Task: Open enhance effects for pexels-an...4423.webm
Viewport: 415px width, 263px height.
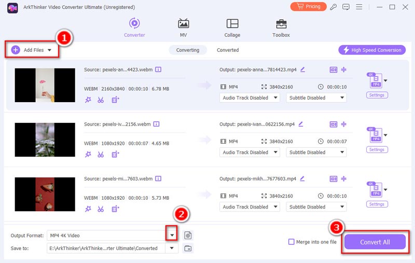Action: pos(88,100)
